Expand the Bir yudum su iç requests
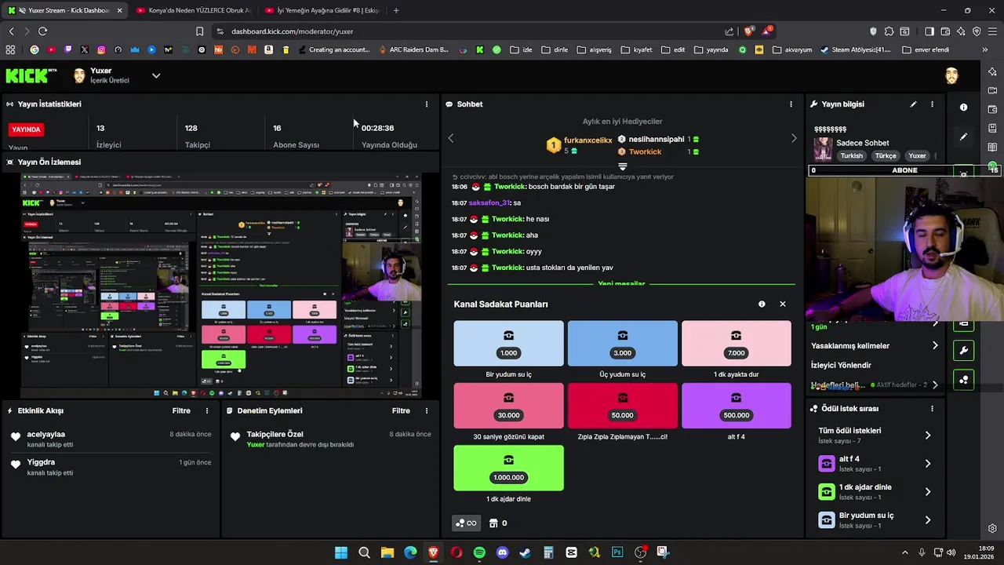 point(873,519)
